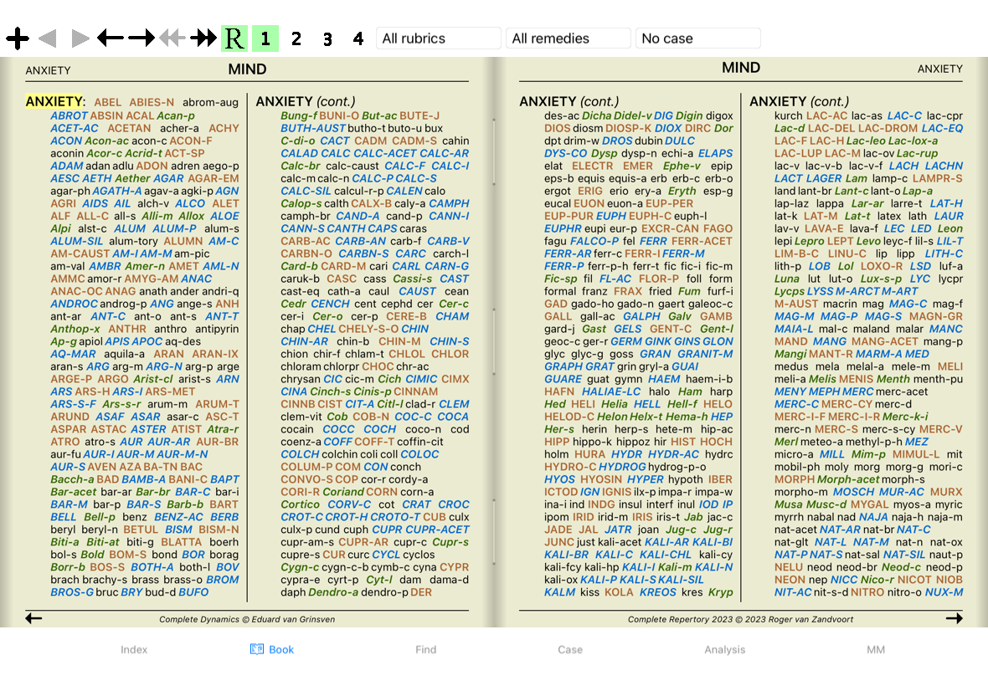The width and height of the screenshot is (988, 686).
Task: Open the All remedies dropdown
Action: (568, 38)
